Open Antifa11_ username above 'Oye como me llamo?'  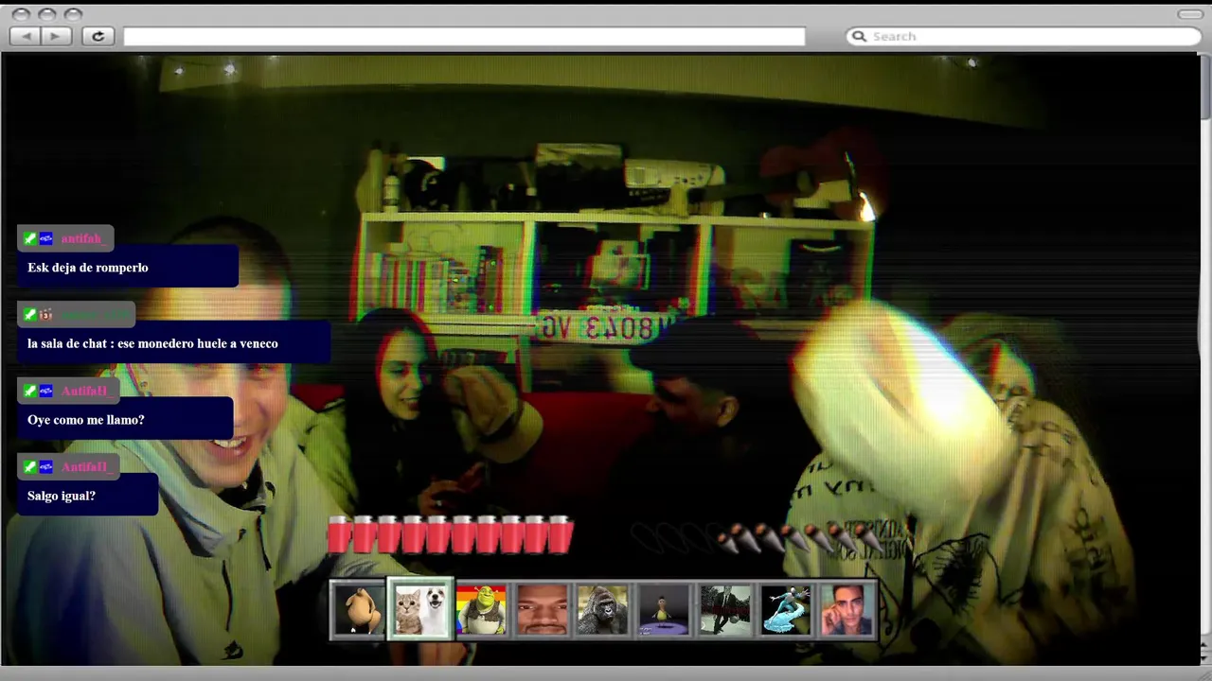coord(87,391)
